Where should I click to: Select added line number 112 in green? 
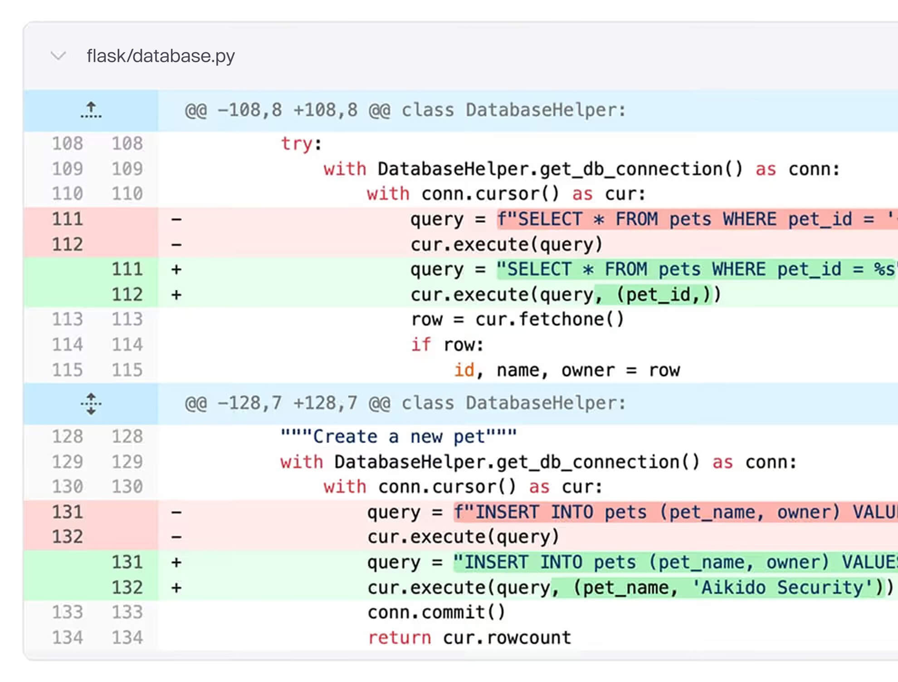coord(127,295)
